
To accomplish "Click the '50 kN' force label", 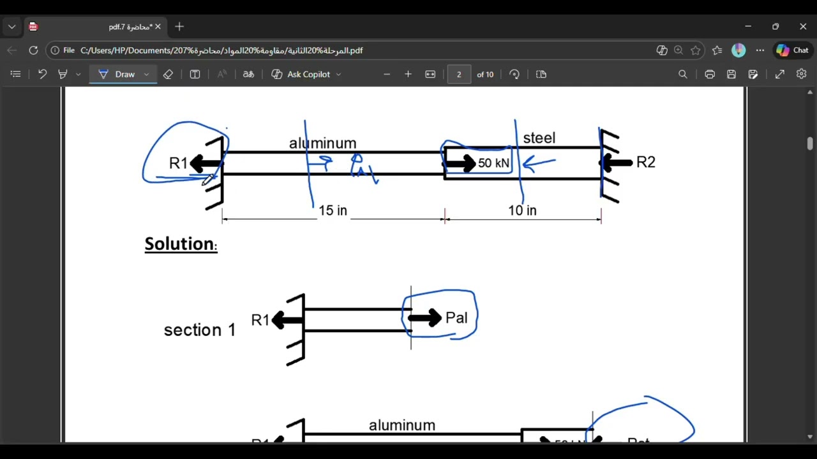I will [494, 163].
